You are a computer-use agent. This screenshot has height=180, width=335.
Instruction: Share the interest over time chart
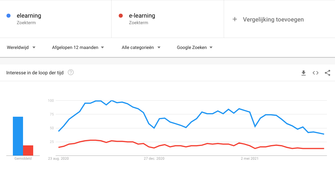click(x=328, y=73)
